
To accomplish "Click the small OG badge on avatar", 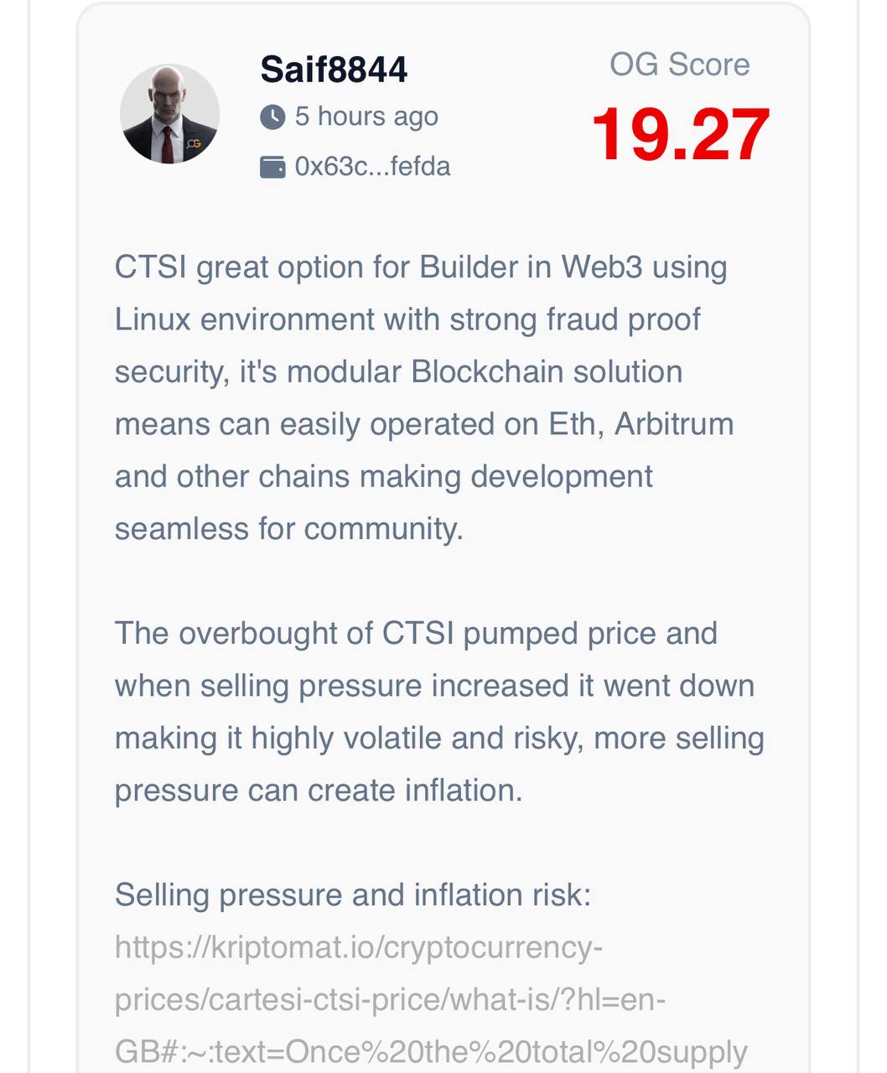I will [x=194, y=143].
